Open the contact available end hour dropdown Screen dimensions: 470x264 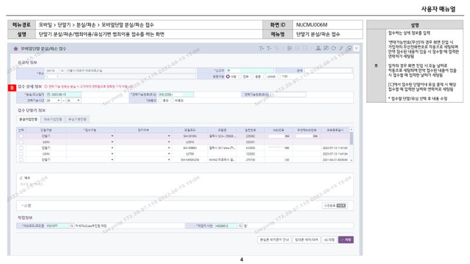click(73, 100)
